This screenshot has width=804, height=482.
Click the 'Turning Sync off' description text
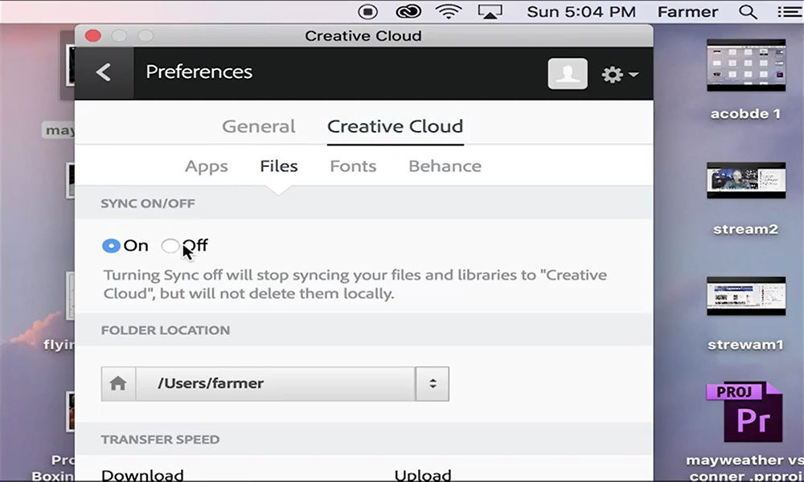tap(355, 284)
